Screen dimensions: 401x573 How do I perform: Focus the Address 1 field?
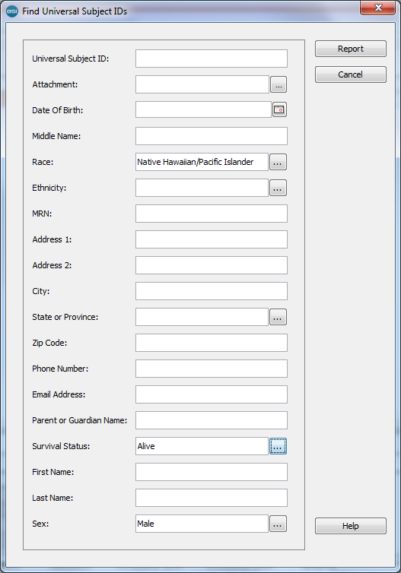pyautogui.click(x=212, y=239)
